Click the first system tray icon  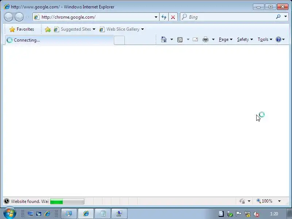(x=221, y=214)
